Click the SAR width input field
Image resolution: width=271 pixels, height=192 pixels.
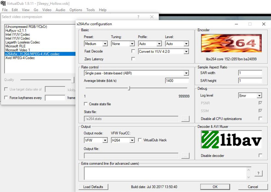pyautogui.click(x=250, y=73)
